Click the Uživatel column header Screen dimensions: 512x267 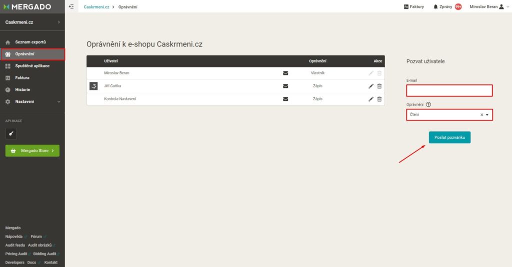pos(111,61)
